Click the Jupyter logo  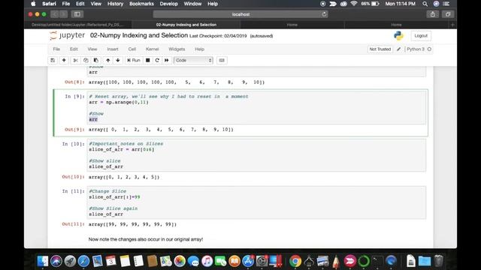click(67, 35)
